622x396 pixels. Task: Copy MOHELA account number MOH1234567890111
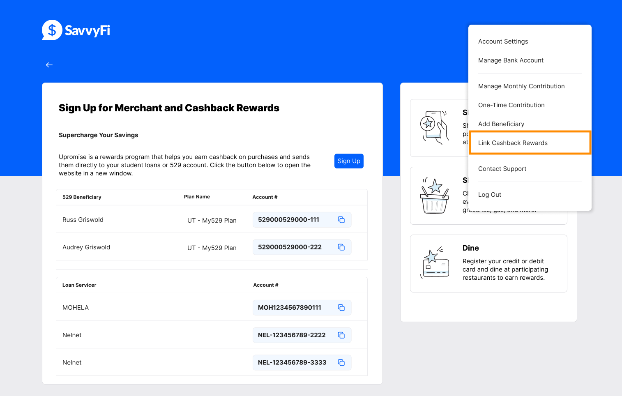[x=341, y=308]
